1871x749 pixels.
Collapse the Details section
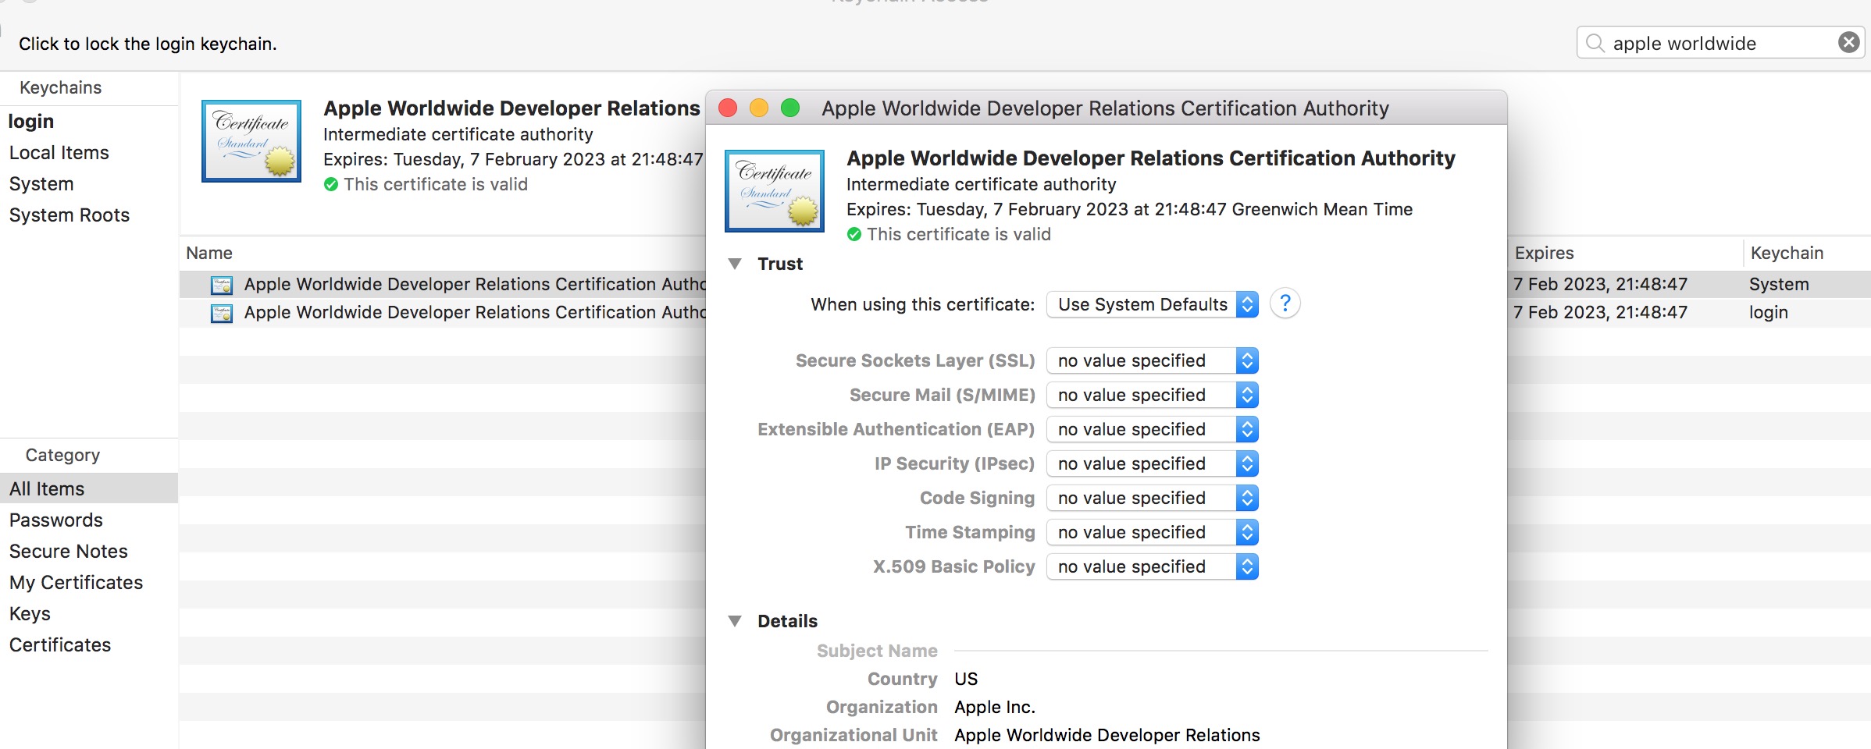coord(735,621)
